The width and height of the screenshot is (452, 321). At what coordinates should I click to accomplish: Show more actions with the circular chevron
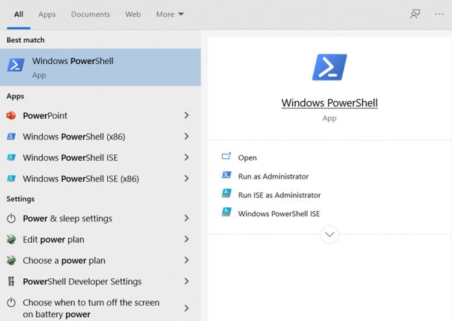click(329, 234)
